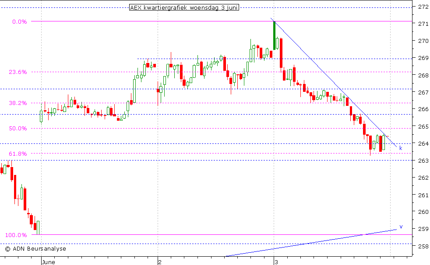Click price label 262 on the right axis

[423, 178]
